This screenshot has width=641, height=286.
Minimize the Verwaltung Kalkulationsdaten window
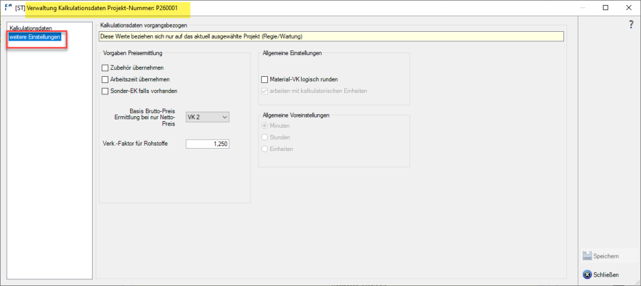click(577, 8)
